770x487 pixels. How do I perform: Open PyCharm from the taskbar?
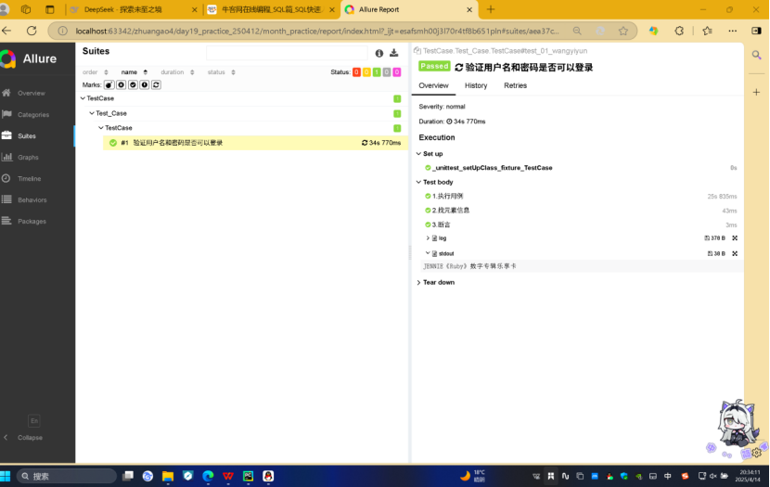click(248, 476)
